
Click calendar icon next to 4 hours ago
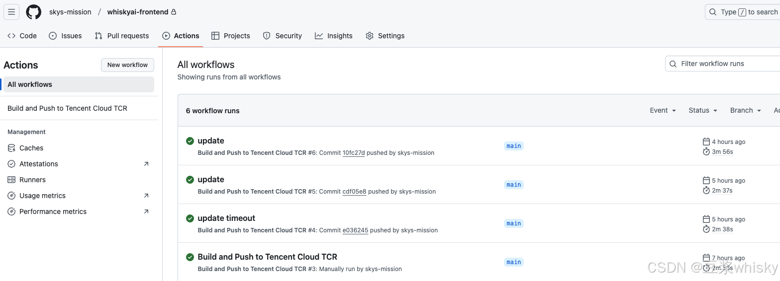(706, 141)
